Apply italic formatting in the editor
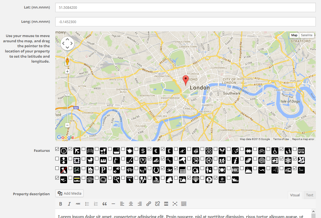Image resolution: width=321 pixels, height=218 pixels. (x=69, y=204)
